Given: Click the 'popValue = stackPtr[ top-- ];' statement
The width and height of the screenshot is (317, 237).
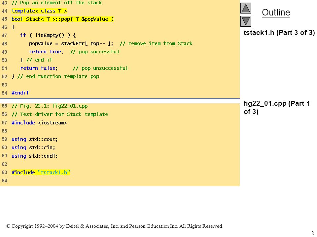Looking at the screenshot, I should tap(71, 43).
